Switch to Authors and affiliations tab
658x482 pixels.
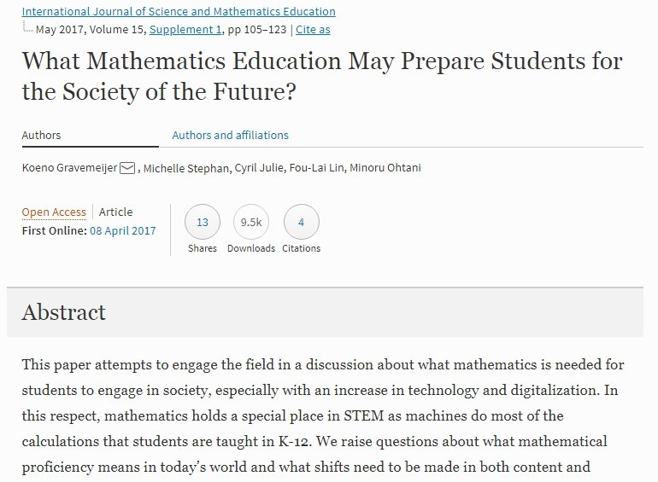click(231, 135)
